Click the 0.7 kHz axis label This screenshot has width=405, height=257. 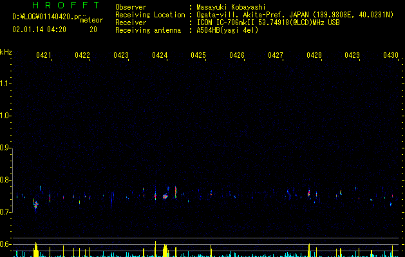click(5, 212)
